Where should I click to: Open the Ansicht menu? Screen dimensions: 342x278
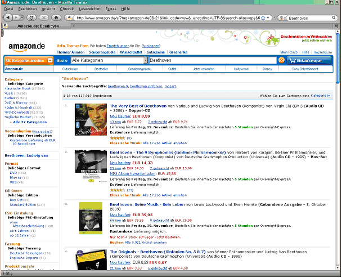tap(48, 9)
